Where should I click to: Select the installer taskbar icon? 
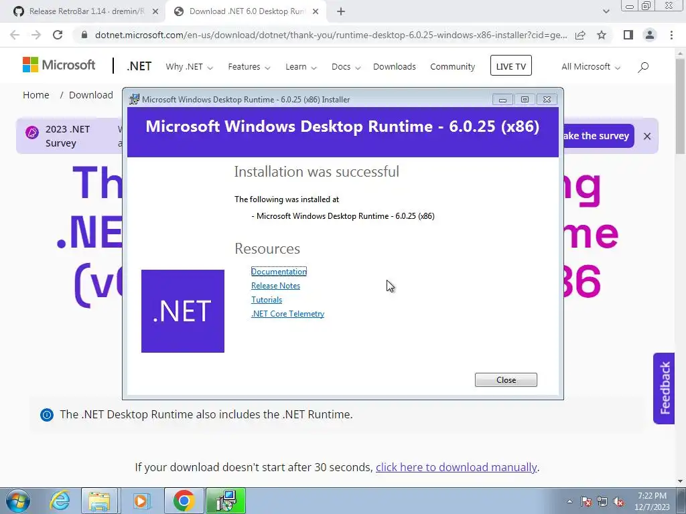(x=226, y=501)
